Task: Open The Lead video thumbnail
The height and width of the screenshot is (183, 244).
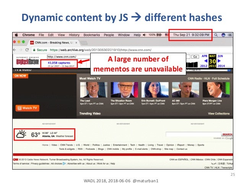Action: 94,90
